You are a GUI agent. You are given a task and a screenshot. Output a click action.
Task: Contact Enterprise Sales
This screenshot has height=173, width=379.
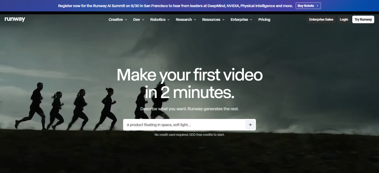[x=321, y=20]
